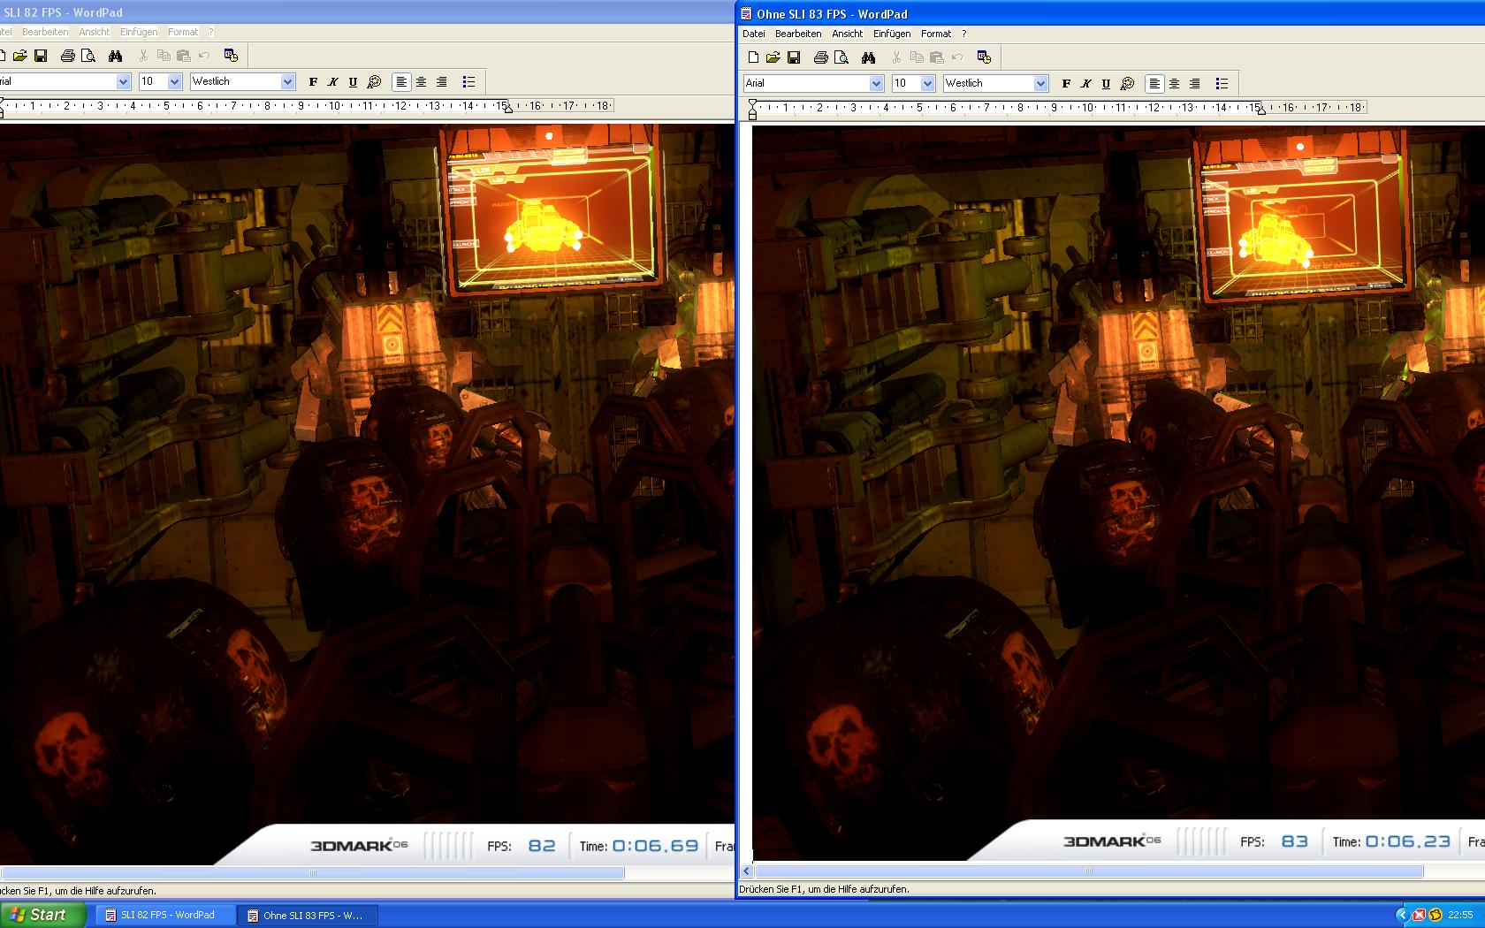Open a file in SLI 82 FPS window
This screenshot has height=928, width=1485.
tap(19, 56)
